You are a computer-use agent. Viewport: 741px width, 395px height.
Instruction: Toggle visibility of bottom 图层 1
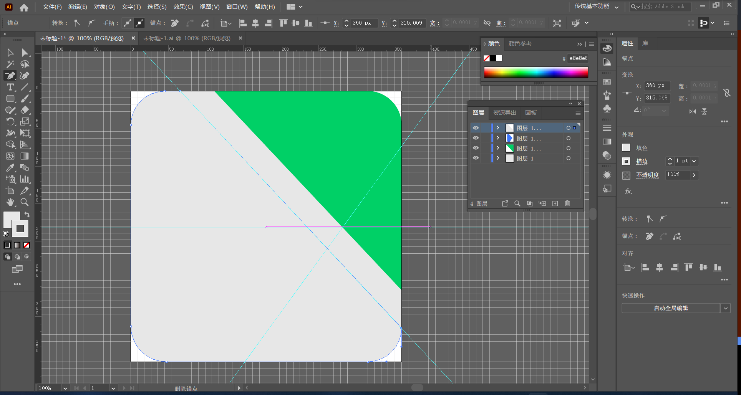click(476, 158)
